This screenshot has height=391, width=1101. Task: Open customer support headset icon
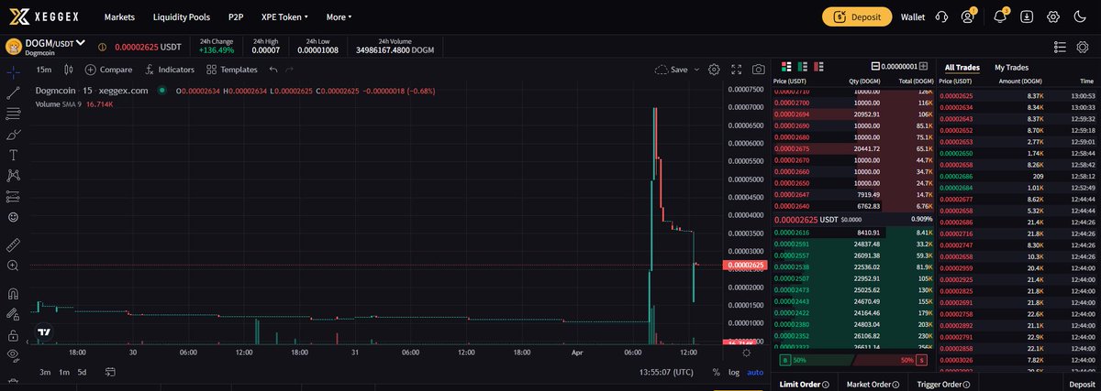tap(941, 16)
